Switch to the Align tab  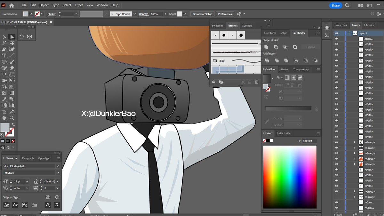pos(284,33)
